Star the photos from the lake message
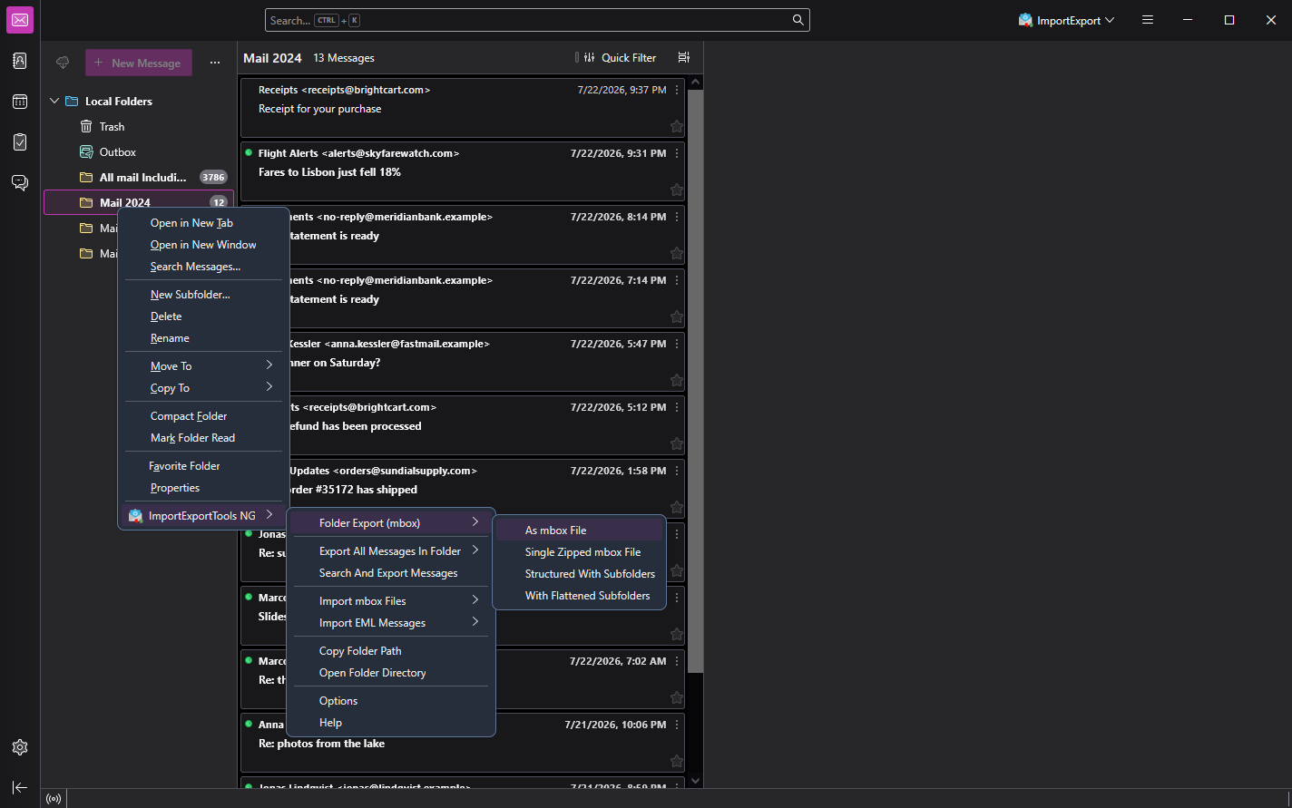Viewport: 1292px width, 808px height. tap(676, 761)
